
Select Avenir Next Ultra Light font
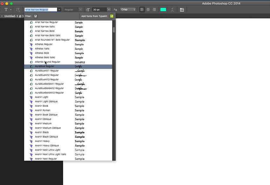tap(68, 150)
